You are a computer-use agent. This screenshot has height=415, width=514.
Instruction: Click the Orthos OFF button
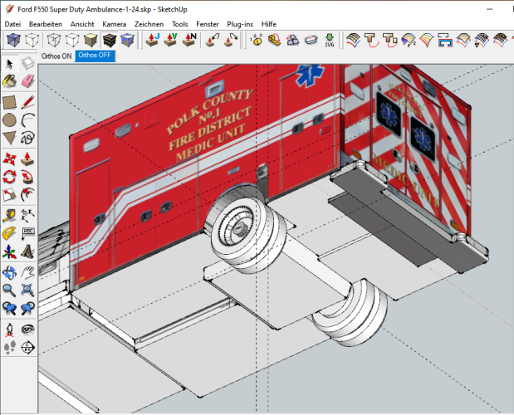tap(95, 56)
